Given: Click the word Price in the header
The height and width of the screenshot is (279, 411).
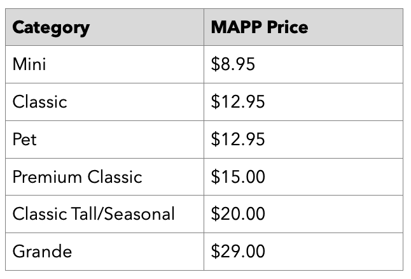Looking at the screenshot, I should [288, 27].
